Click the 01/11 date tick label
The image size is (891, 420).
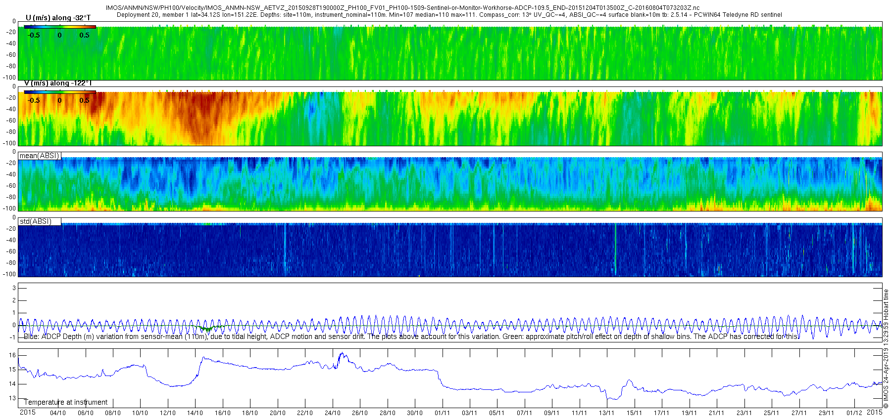point(442,413)
